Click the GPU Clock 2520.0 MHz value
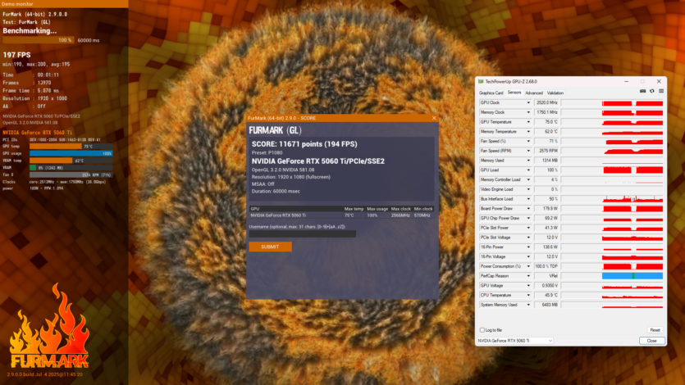Screen dimensions: 685x385 click(x=546, y=103)
